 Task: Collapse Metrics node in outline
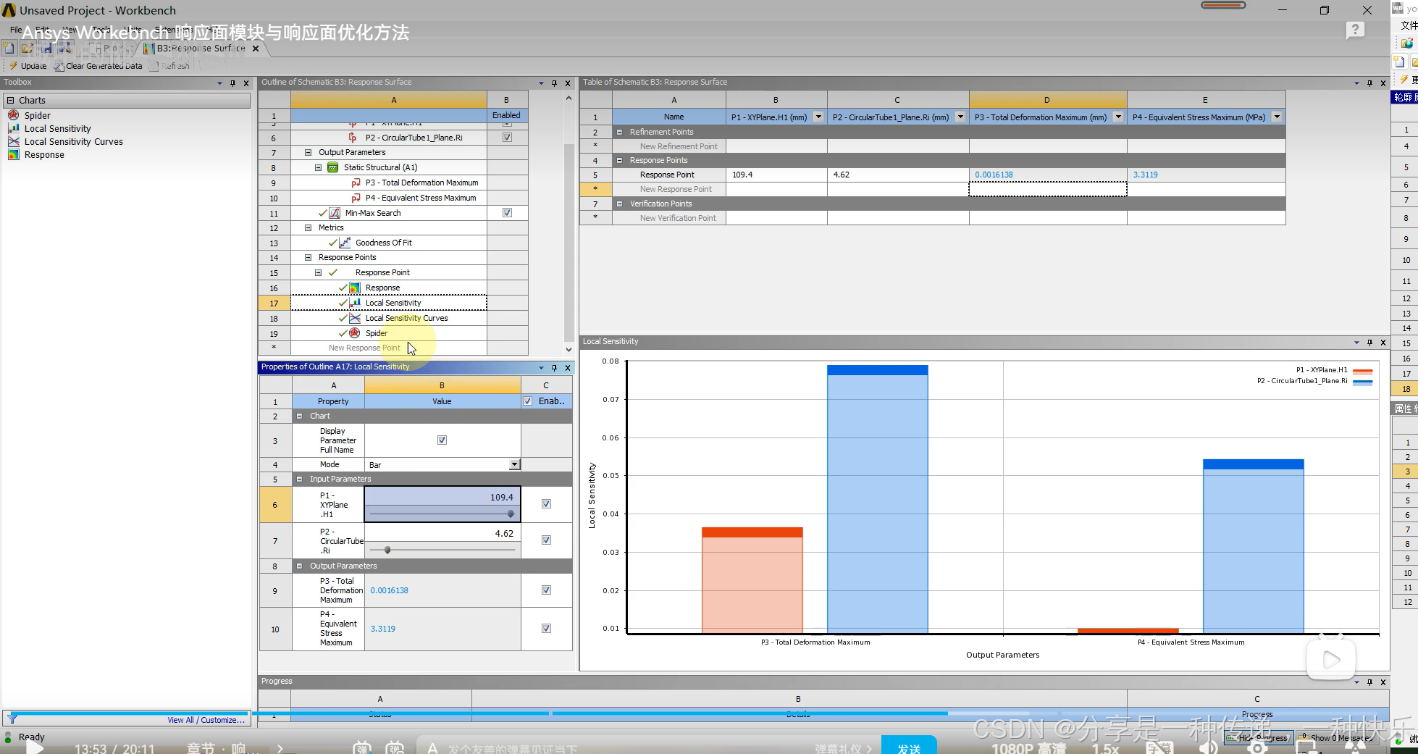coord(308,227)
